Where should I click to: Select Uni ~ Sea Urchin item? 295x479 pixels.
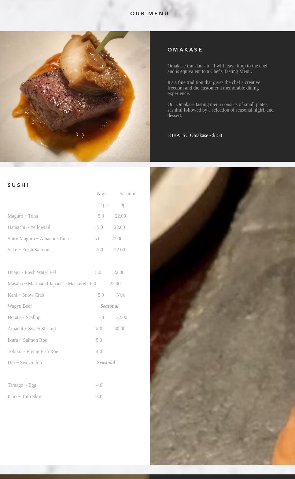pyautogui.click(x=25, y=363)
